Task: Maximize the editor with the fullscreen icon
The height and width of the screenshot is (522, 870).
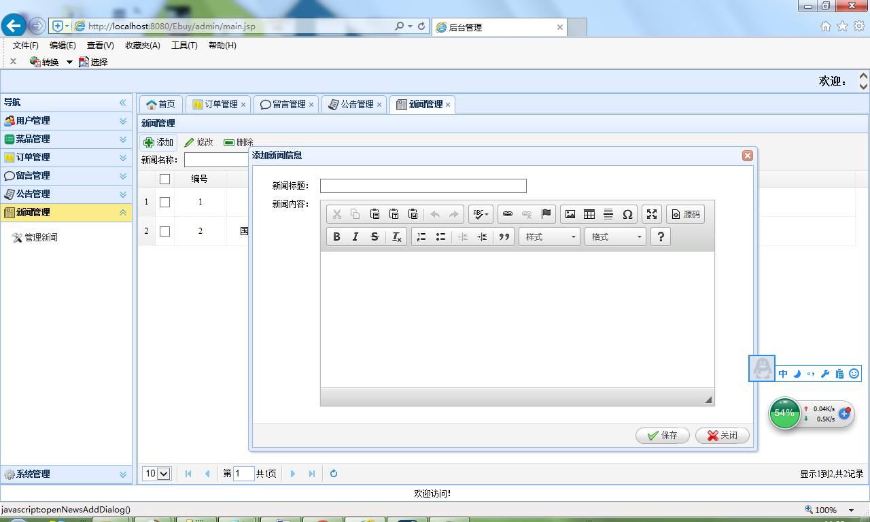Action: (652, 214)
